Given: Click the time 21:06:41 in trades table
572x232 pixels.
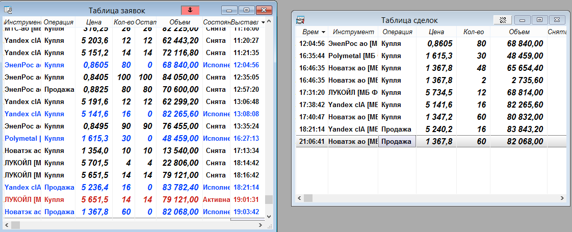Looking at the screenshot, I should pos(311,141).
